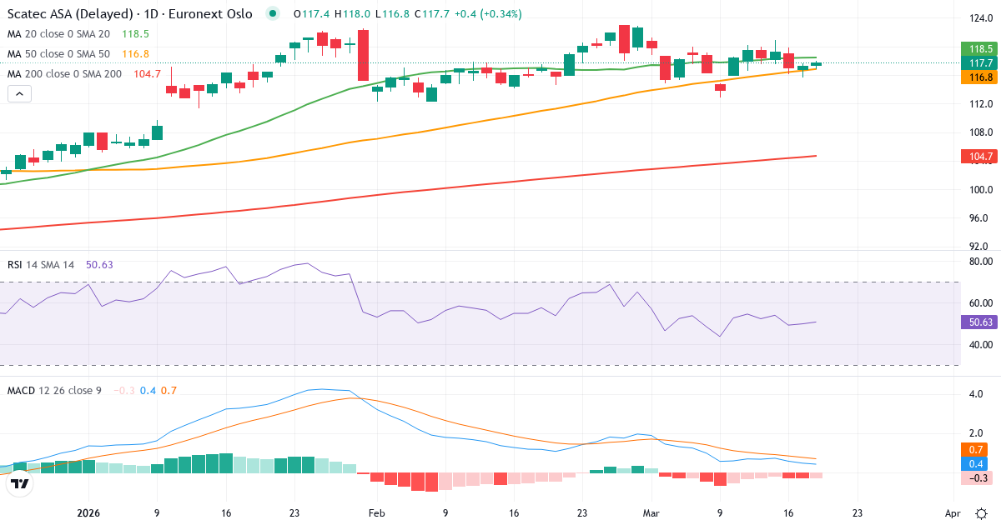Click the Feb label on time axis
Image resolution: width=1001 pixels, height=525 pixels.
point(376,513)
